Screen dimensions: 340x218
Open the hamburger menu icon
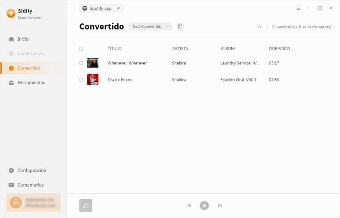pyautogui.click(x=298, y=8)
